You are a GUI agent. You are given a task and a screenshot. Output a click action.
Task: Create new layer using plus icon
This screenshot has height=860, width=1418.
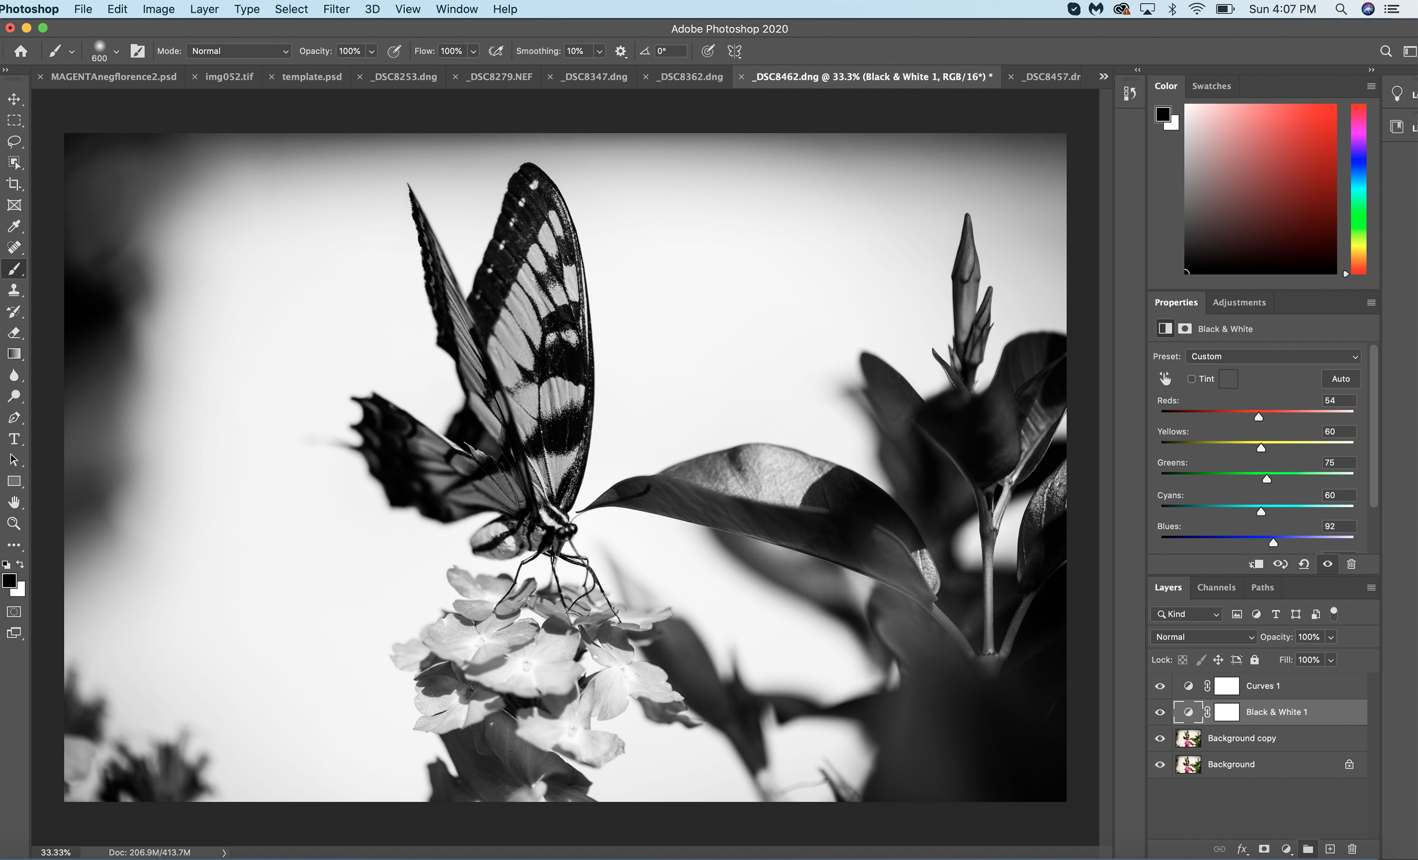click(x=1330, y=849)
